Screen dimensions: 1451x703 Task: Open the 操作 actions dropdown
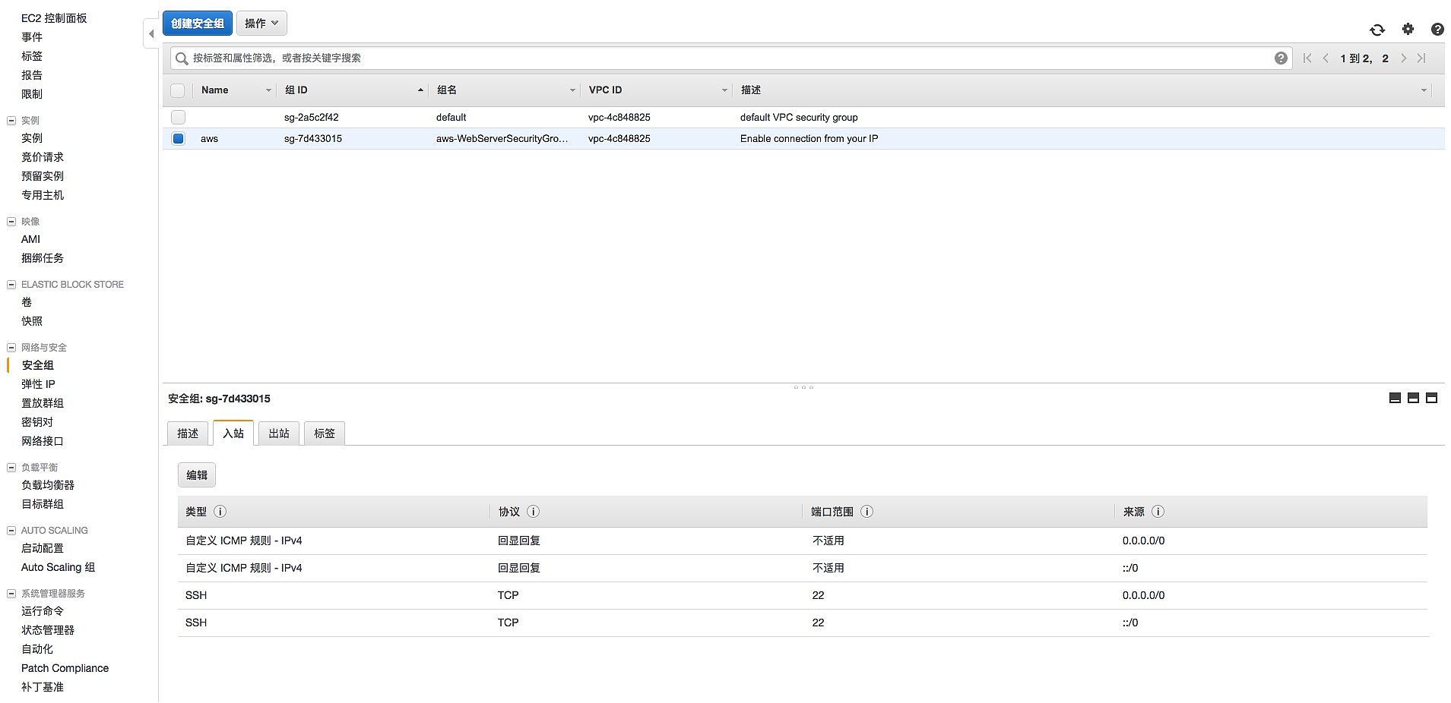261,24
